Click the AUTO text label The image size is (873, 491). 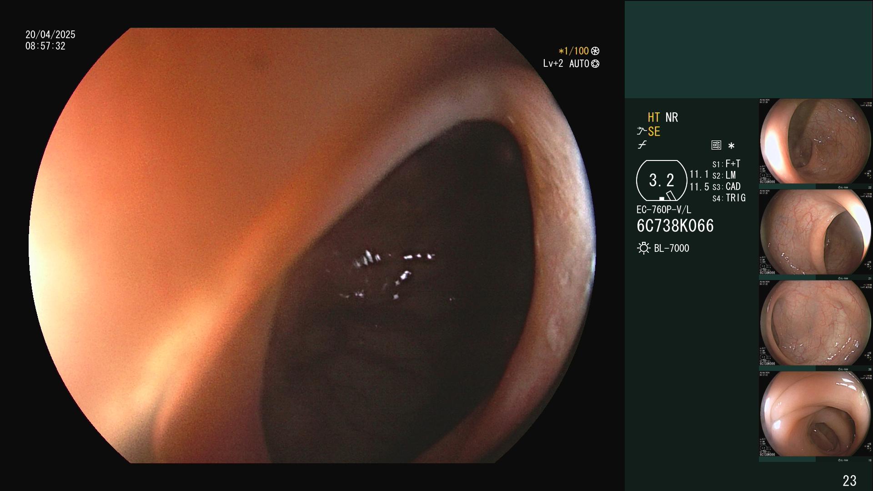579,64
